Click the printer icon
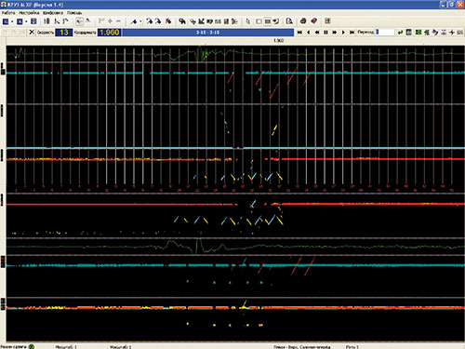Screen dimensions: 465x349 click(303, 21)
